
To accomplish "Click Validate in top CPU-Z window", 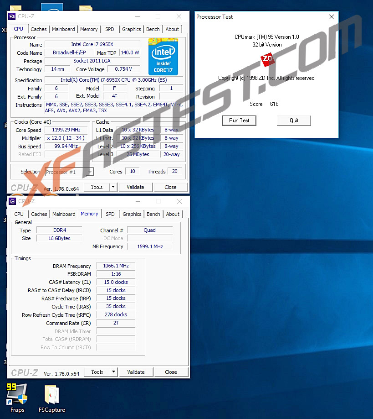I will pyautogui.click(x=135, y=187).
